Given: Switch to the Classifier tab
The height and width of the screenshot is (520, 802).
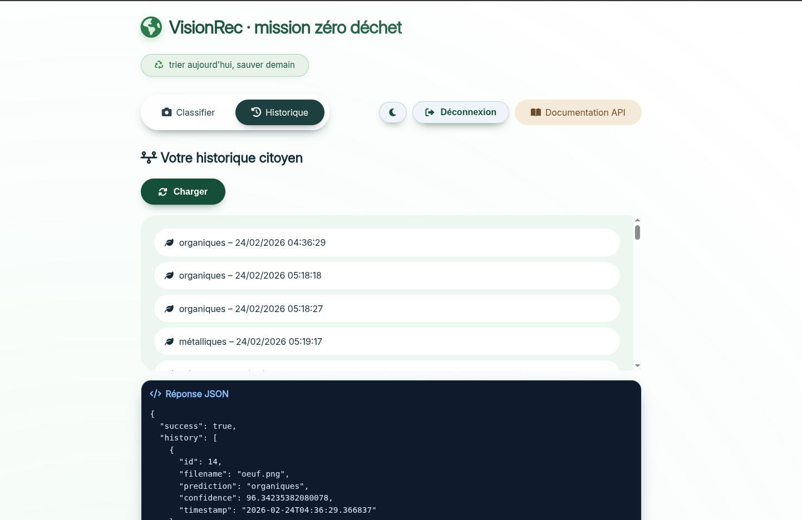Looking at the screenshot, I should (x=188, y=112).
